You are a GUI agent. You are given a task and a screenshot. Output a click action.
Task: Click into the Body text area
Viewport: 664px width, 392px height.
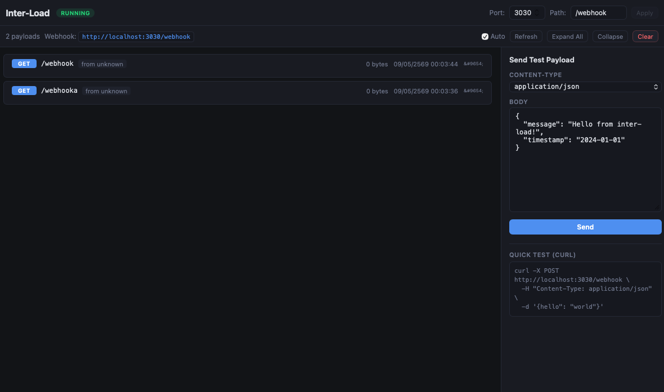click(x=585, y=160)
